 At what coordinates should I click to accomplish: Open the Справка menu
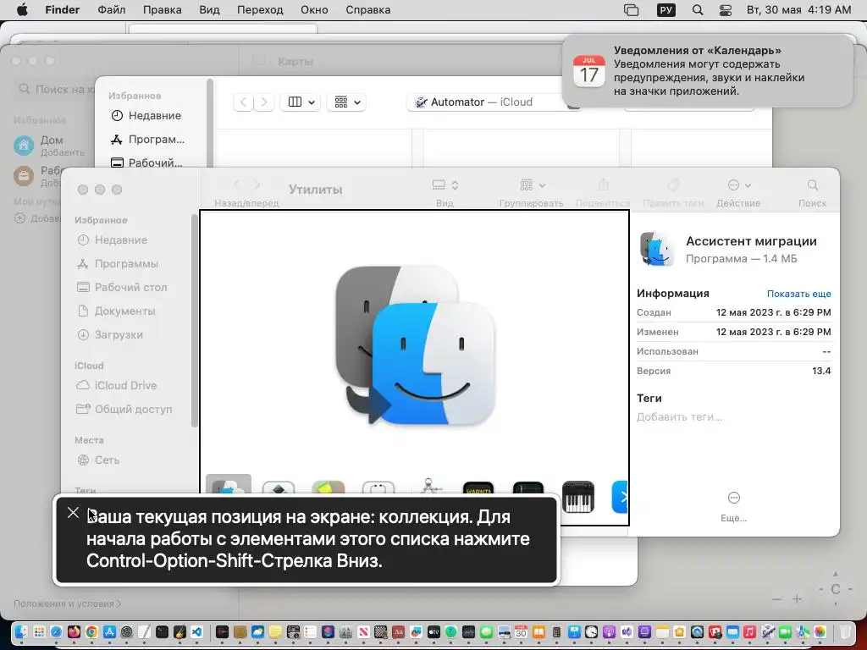coord(367,10)
